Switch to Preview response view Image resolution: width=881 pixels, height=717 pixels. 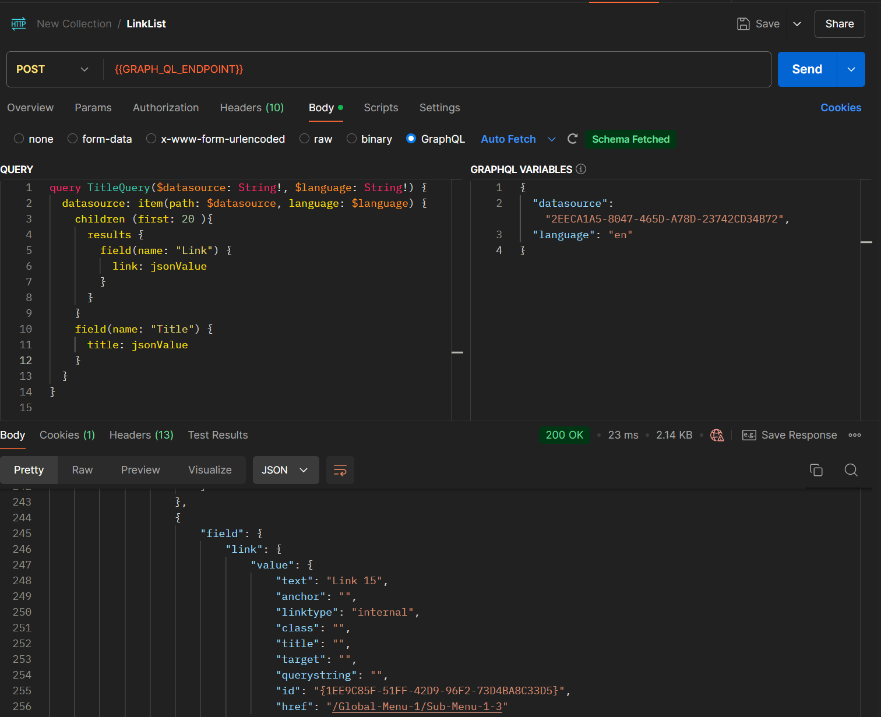(140, 470)
